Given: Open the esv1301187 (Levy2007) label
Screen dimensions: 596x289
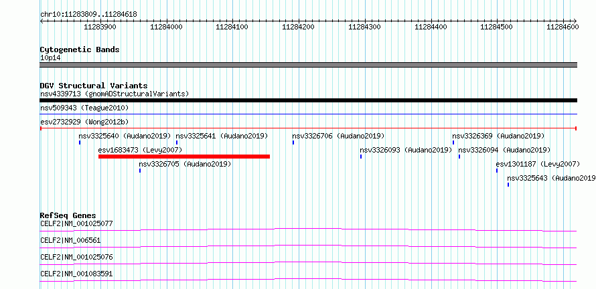Looking at the screenshot, I should (x=538, y=164).
